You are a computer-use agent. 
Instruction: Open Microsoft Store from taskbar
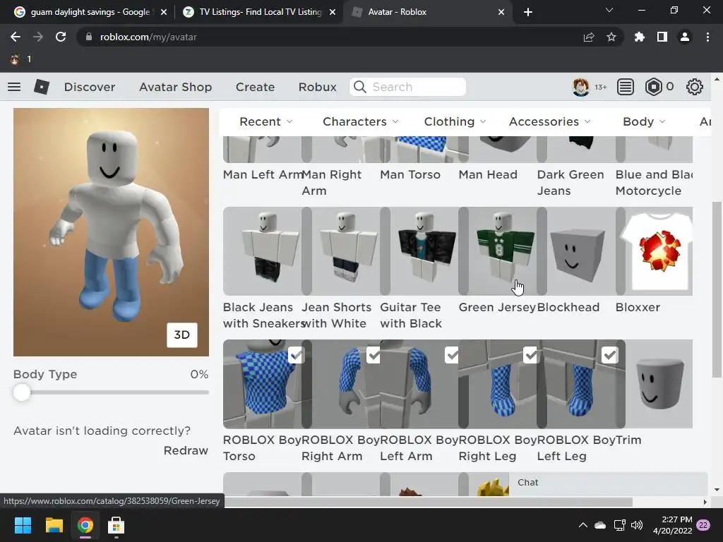click(x=116, y=525)
